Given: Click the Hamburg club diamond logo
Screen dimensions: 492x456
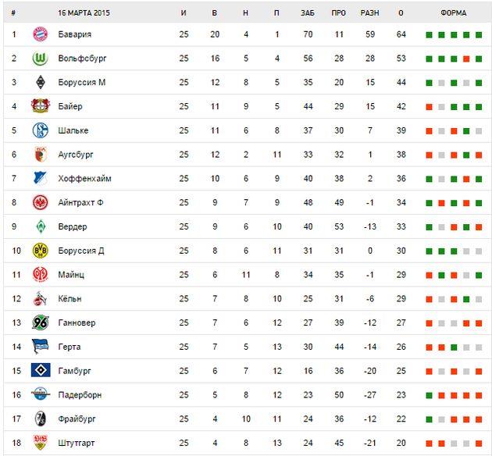Looking at the screenshot, I should [x=40, y=370].
